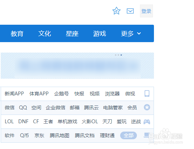This screenshot has height=149, width=194.
Task: Open the 京东 link
Action: pyautogui.click(x=39, y=135)
